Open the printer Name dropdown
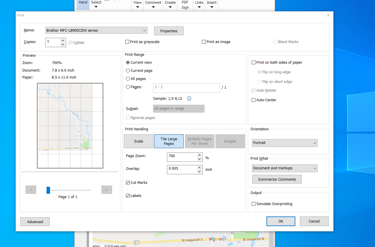 (x=96, y=31)
